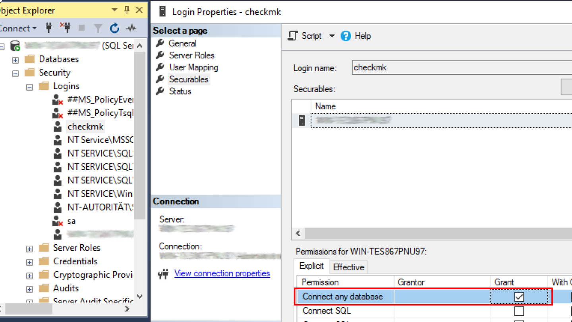Expand the Server Roles folder node

click(30, 249)
